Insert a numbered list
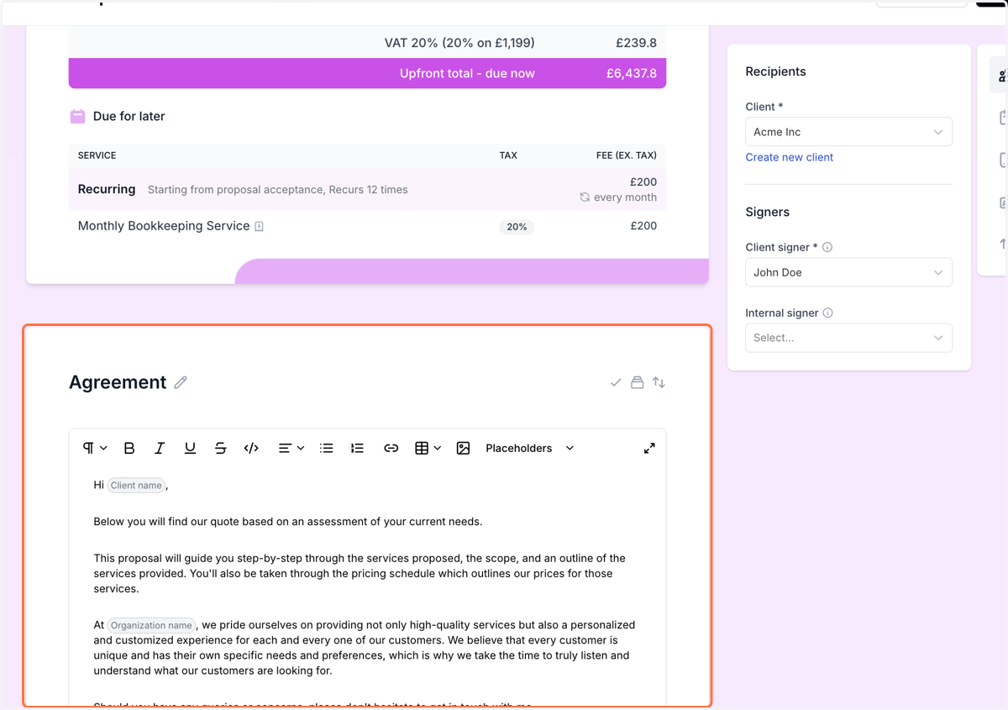Image resolution: width=1008 pixels, height=710 pixels. [x=357, y=448]
